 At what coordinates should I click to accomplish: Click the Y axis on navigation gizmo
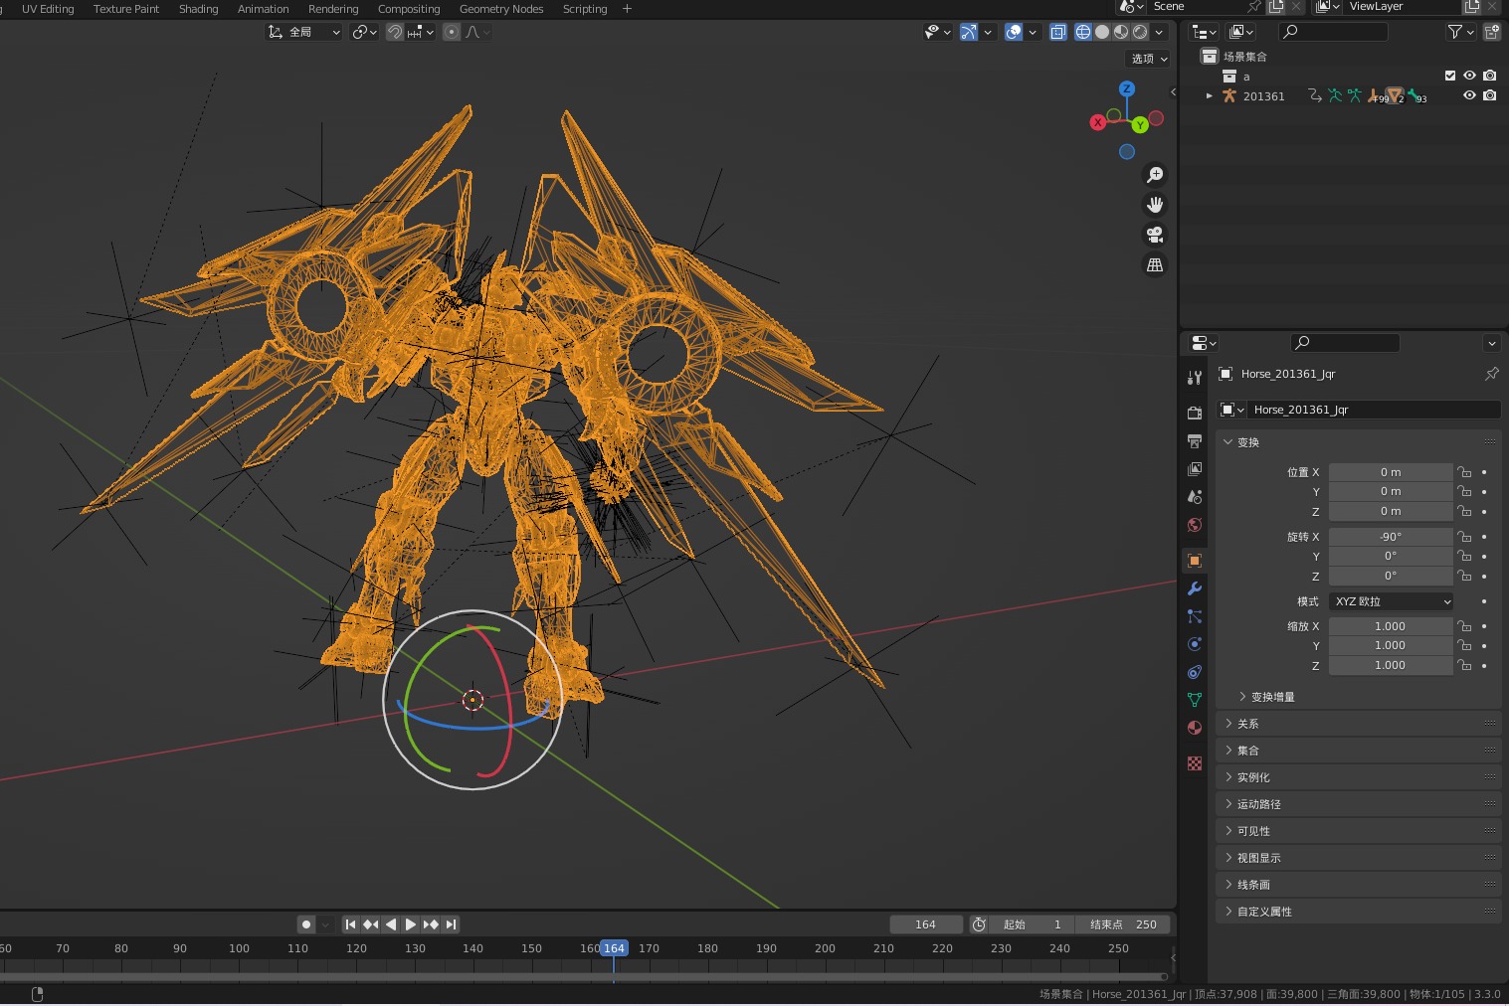click(x=1140, y=125)
